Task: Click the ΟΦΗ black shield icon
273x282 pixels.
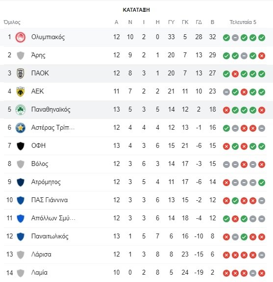Action: click(x=21, y=146)
